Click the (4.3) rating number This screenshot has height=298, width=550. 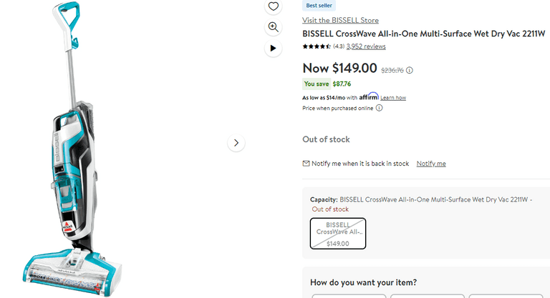tap(339, 46)
